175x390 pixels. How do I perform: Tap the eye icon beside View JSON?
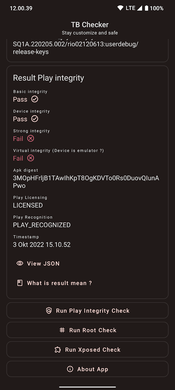tap(20, 263)
